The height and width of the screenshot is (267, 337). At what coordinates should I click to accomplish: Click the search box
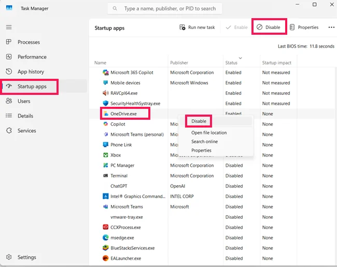pos(165,9)
